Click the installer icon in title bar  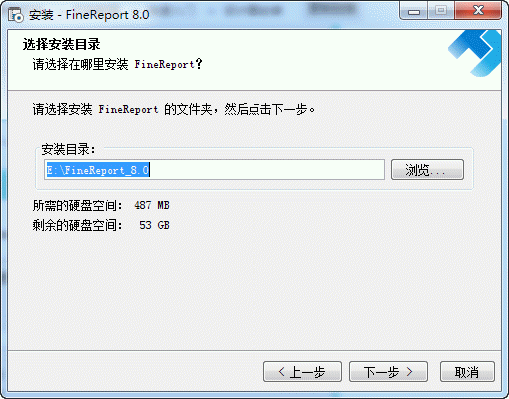[x=16, y=15]
